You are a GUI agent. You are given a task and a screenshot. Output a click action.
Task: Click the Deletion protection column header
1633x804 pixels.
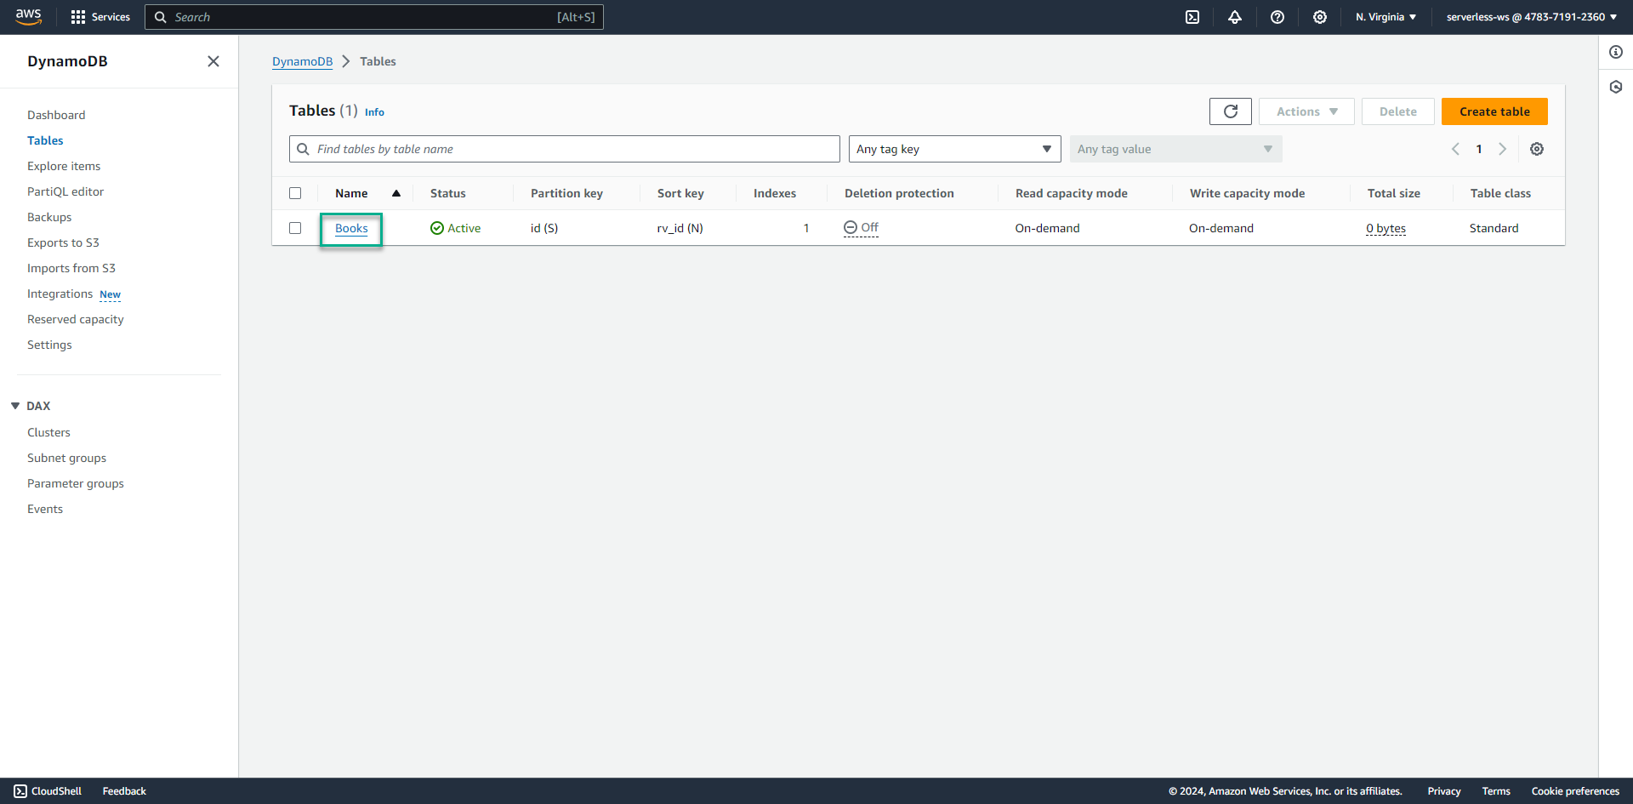click(x=899, y=193)
